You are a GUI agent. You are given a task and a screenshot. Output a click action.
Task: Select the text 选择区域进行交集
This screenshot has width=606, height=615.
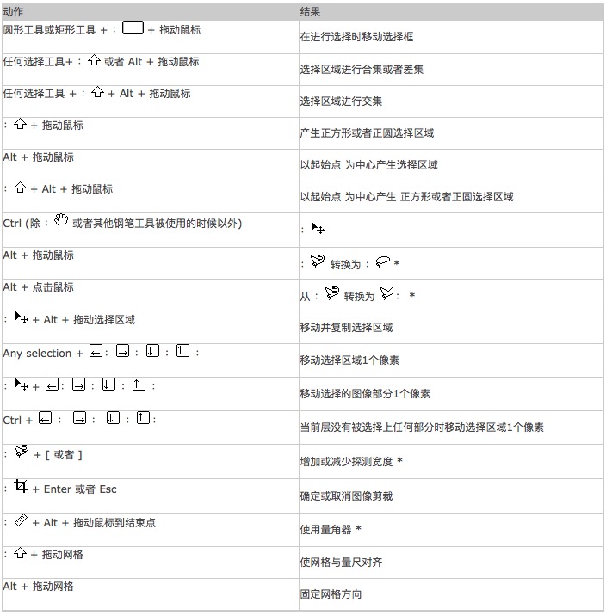(x=341, y=101)
